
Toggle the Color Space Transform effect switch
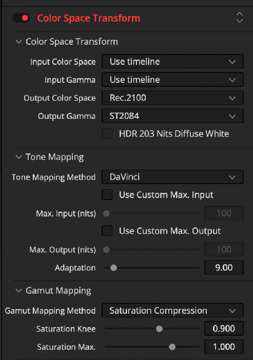[x=22, y=18]
